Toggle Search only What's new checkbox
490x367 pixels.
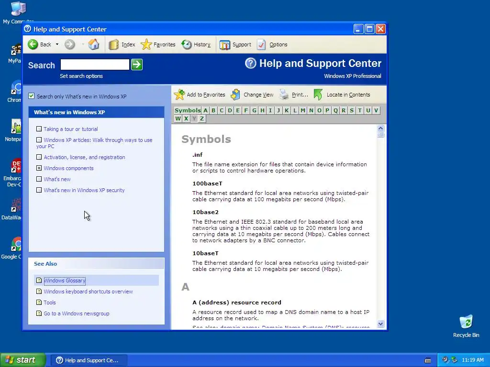point(31,96)
